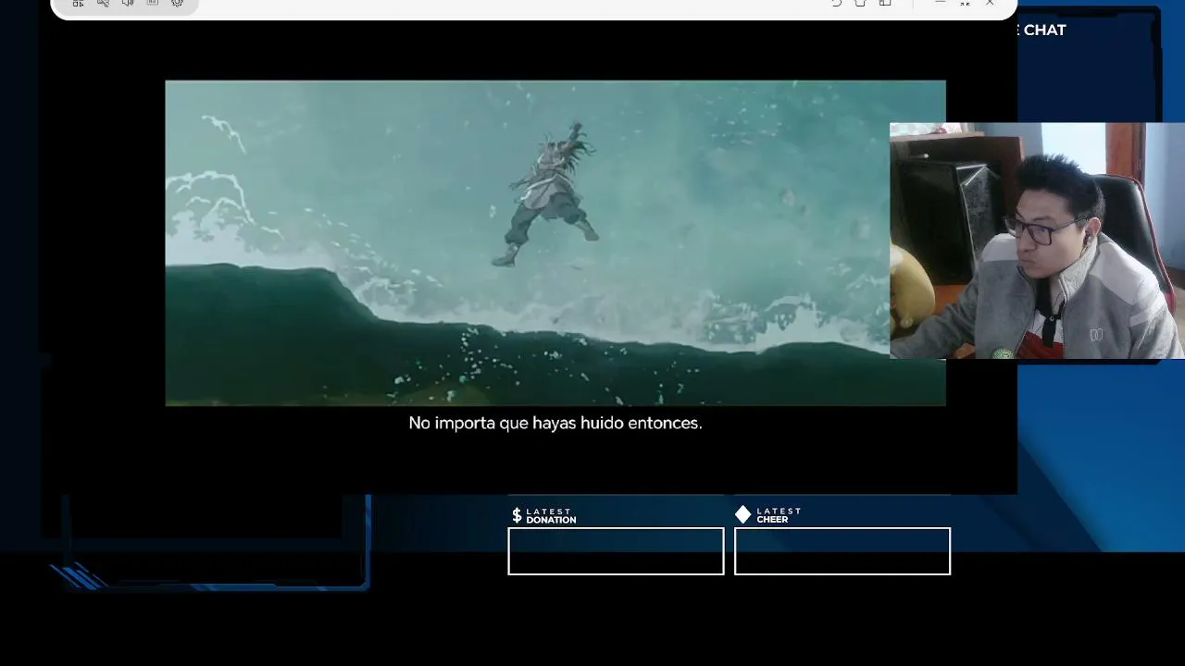
Task: Open the settings gear in the top toolbar
Action: point(178,3)
